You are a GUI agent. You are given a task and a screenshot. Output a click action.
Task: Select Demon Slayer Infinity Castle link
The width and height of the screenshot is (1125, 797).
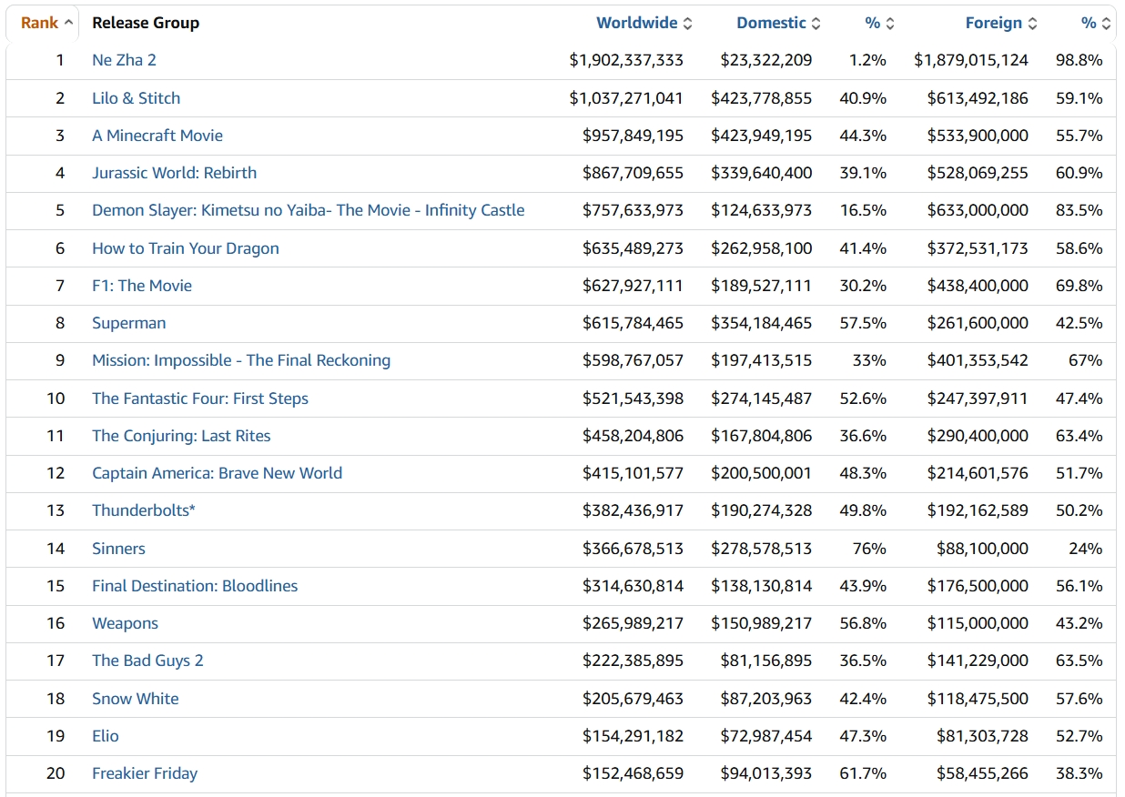(x=308, y=210)
